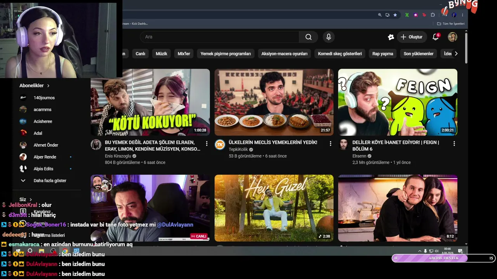Image resolution: width=497 pixels, height=279 pixels.
Task: Open video title BU YEMEK DEĞİL ADETA ŞÖLEN
Action: (153, 146)
